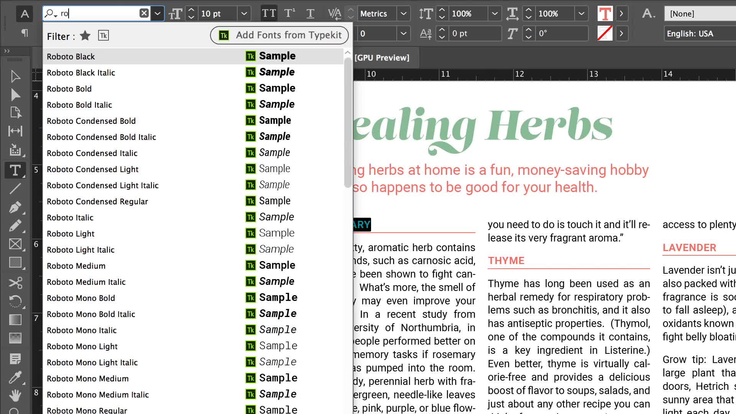Select the Scissors tool
The height and width of the screenshot is (414, 736).
(15, 283)
